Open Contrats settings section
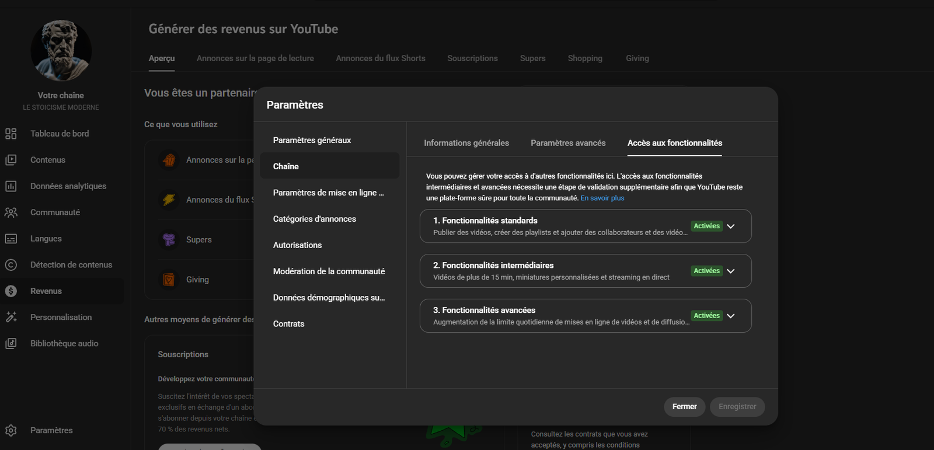 pos(330,324)
